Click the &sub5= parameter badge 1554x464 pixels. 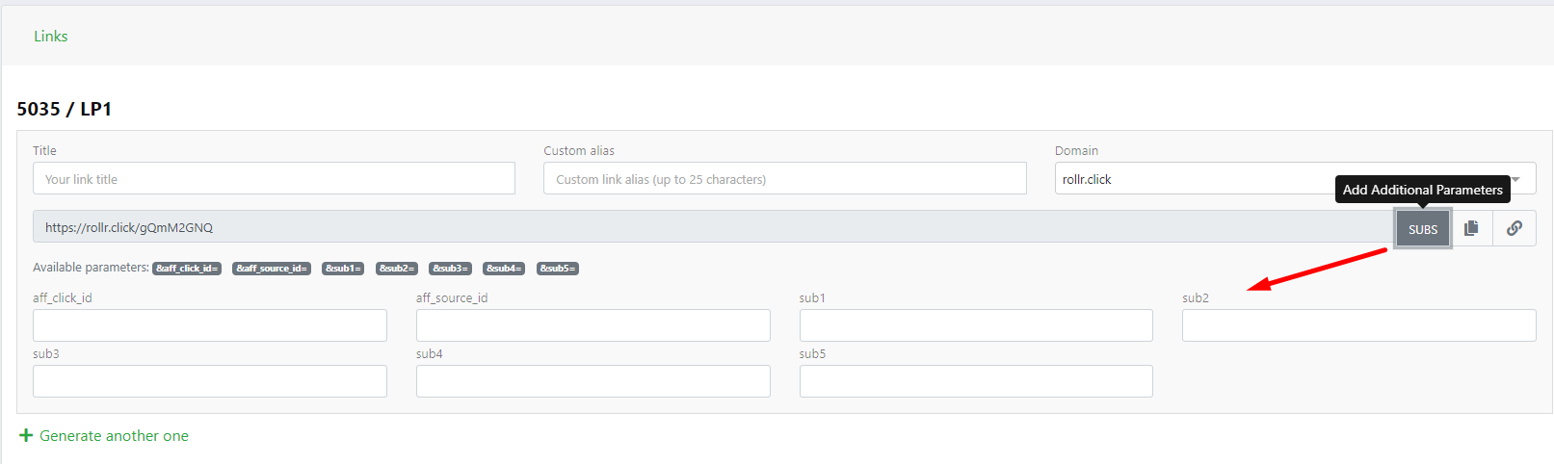(558, 269)
